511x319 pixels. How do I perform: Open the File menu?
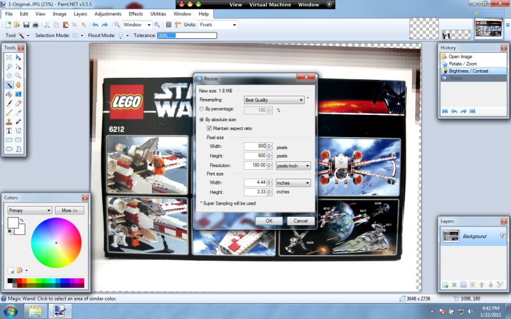point(9,14)
